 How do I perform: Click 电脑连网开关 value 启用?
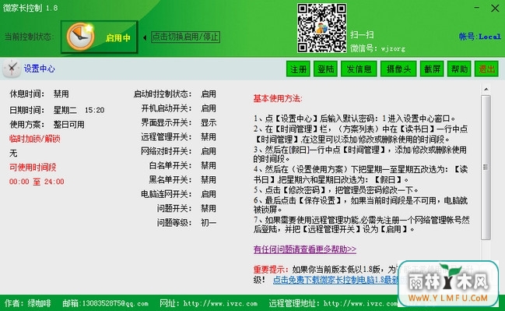[x=209, y=194]
